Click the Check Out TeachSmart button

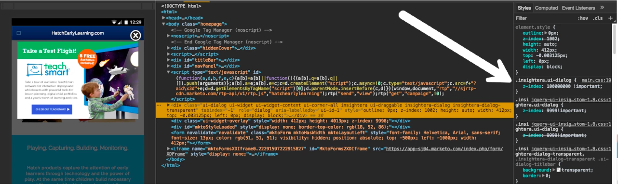pyautogui.click(x=52, y=109)
